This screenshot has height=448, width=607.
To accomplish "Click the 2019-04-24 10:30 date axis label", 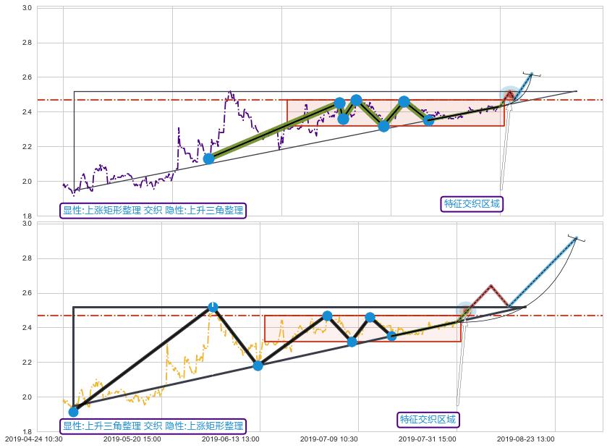I will 34,439.
